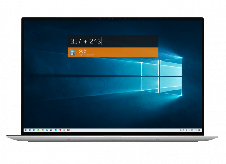This screenshot has width=226, height=164.
Task: Open Office from the taskbar
Action: point(60,130)
